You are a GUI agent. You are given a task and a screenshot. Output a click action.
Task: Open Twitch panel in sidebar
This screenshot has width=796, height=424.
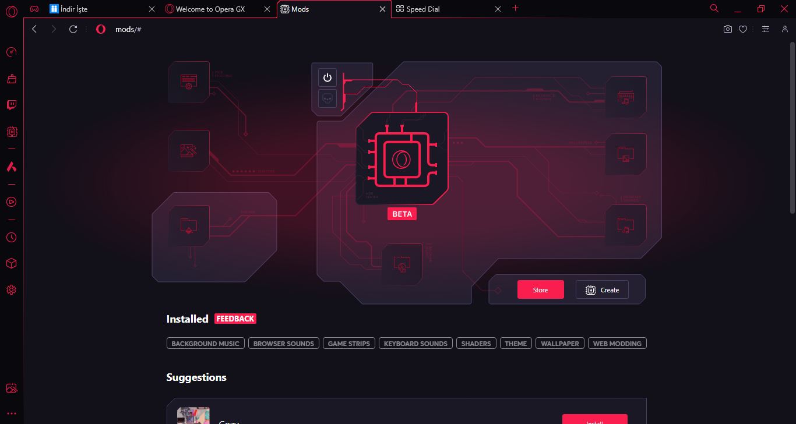click(11, 105)
